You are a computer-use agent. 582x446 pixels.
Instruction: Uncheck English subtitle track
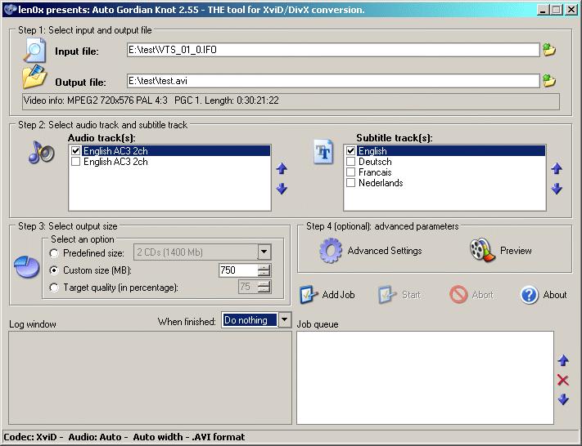(x=350, y=151)
